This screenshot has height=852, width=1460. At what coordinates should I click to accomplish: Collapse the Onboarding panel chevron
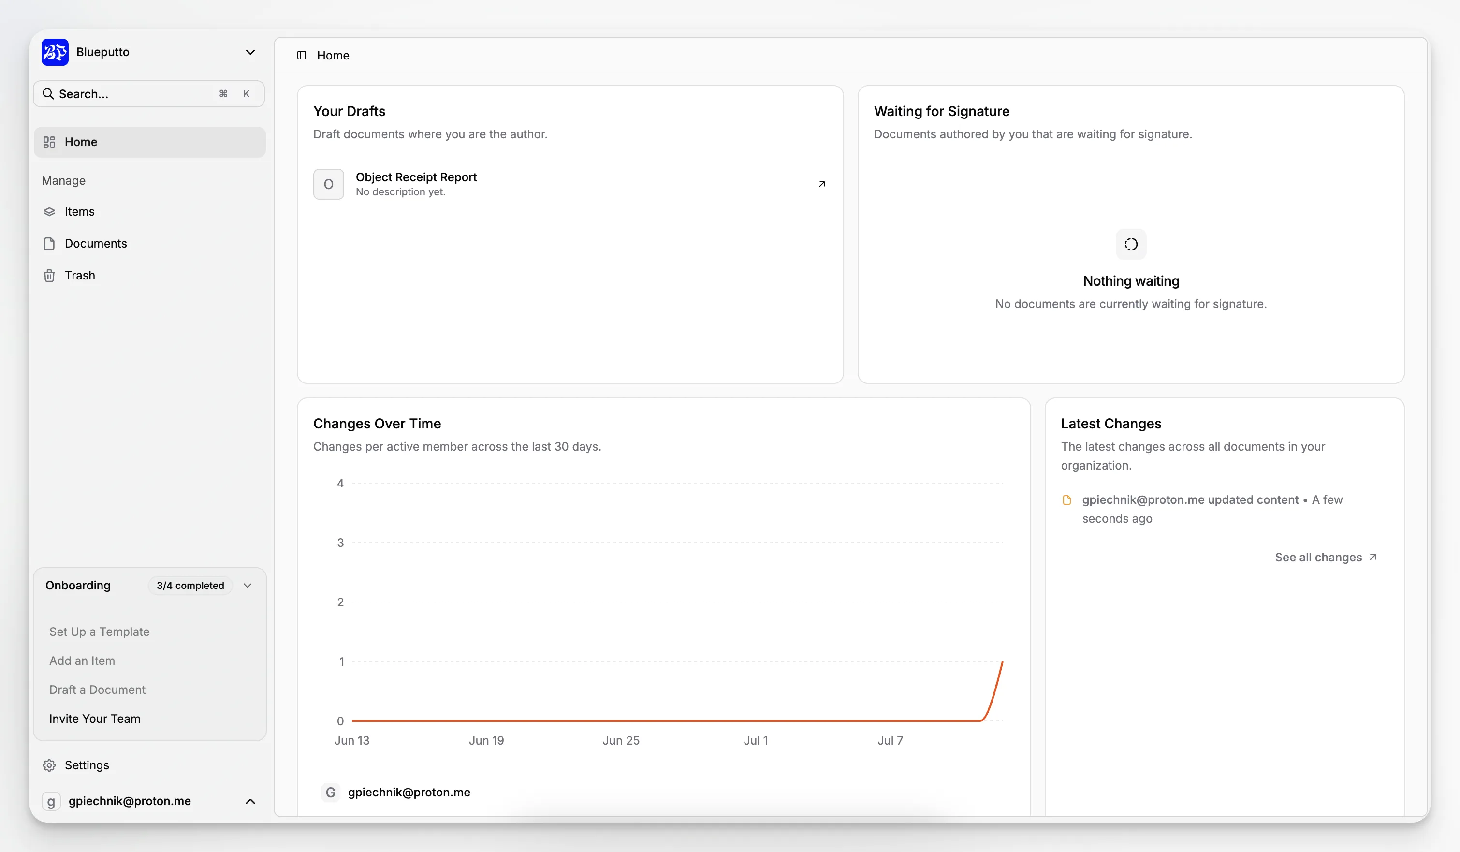pyautogui.click(x=248, y=586)
